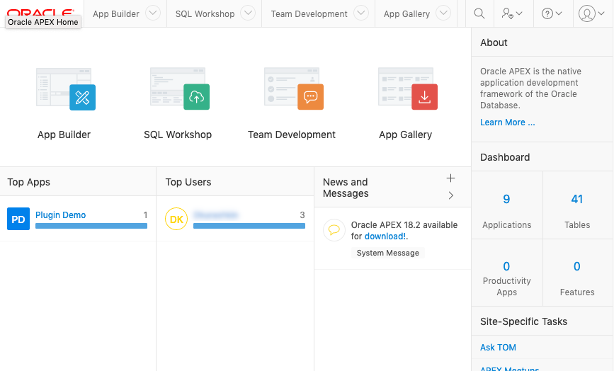This screenshot has width=614, height=371.
Task: Click the System Message tag
Action: [387, 253]
